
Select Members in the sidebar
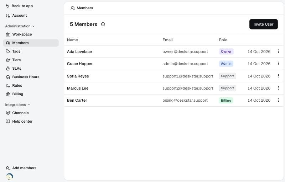[x=31, y=43]
